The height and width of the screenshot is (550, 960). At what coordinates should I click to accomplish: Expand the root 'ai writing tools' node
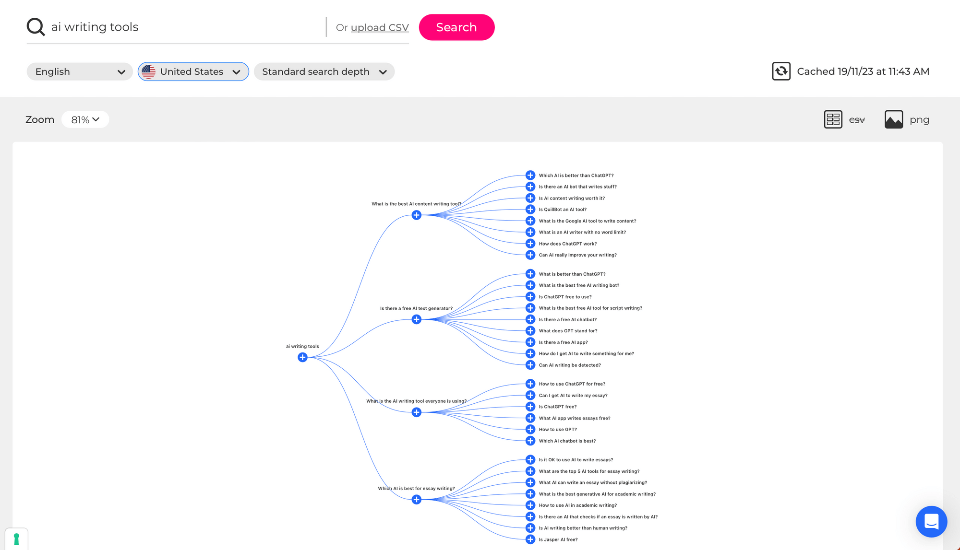click(x=302, y=357)
